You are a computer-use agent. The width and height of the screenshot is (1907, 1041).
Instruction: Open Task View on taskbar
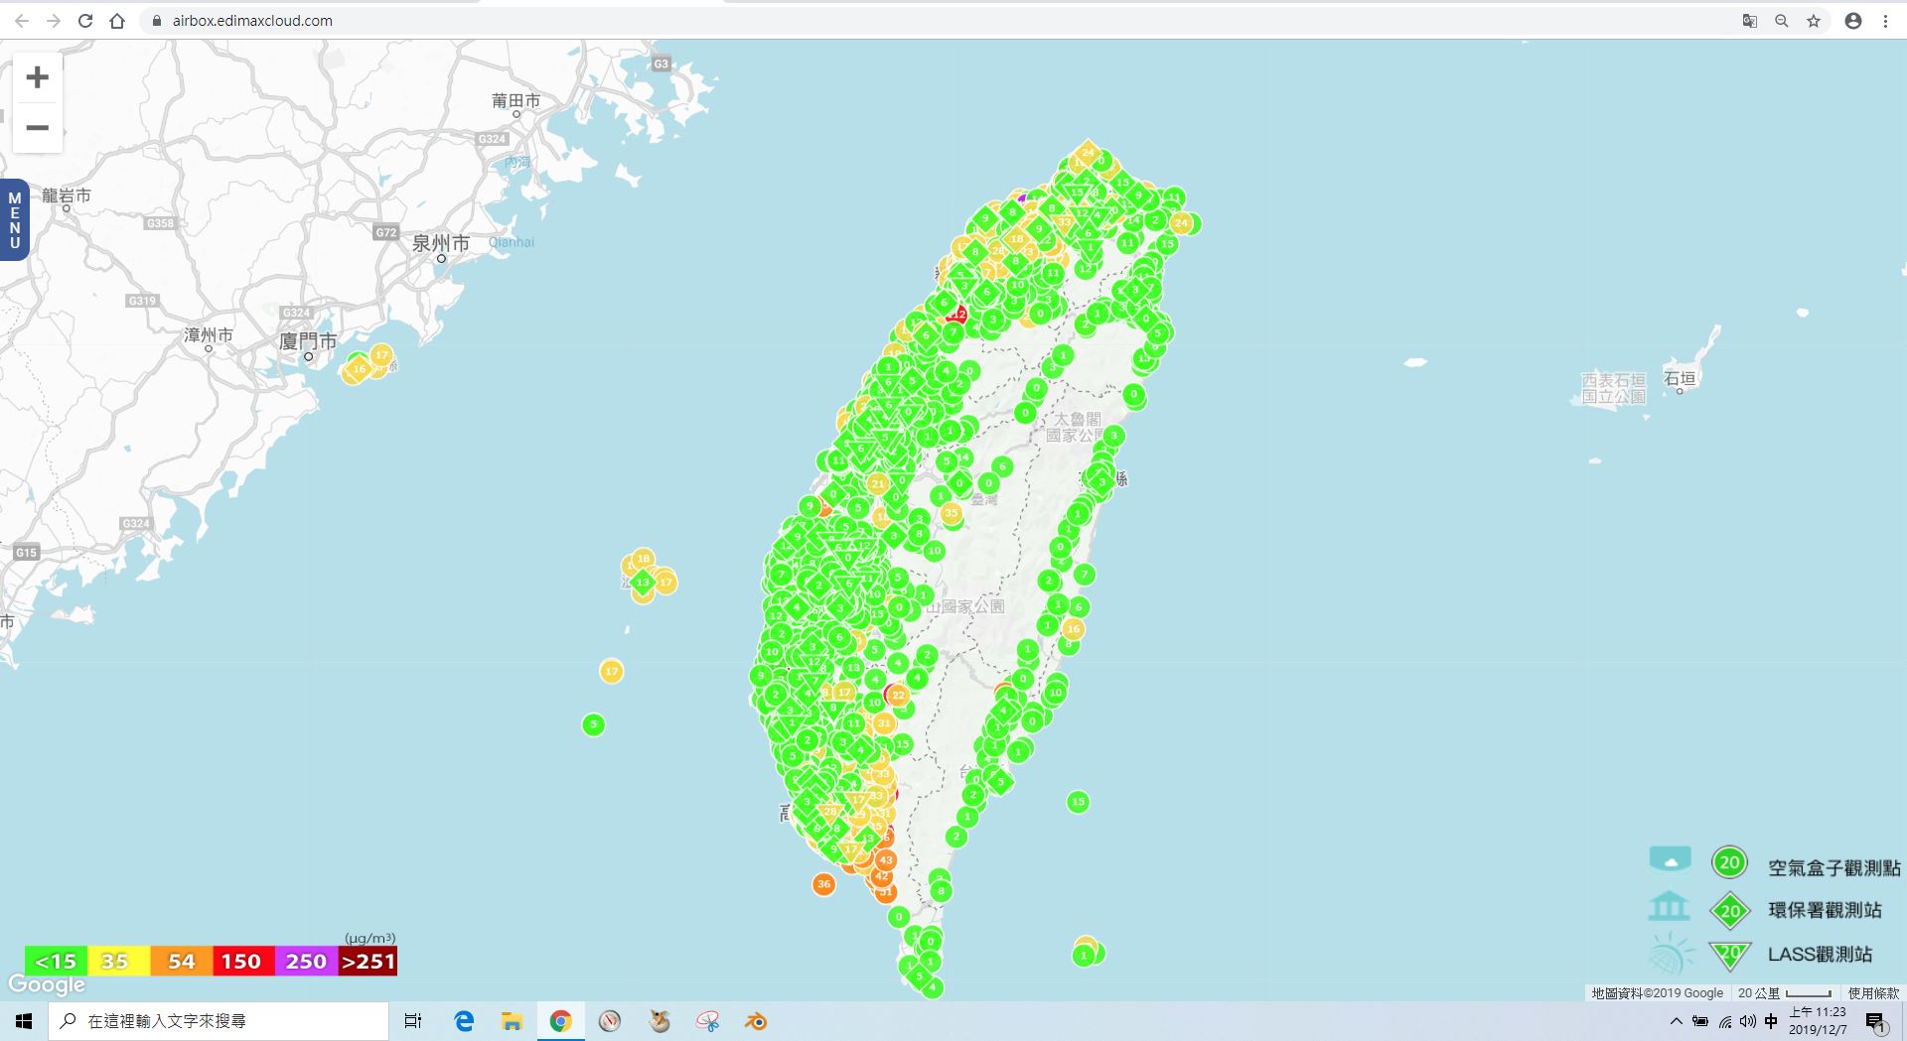[x=413, y=1021]
